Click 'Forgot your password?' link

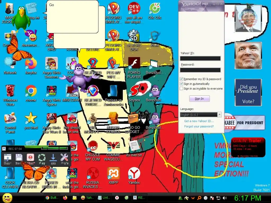(x=199, y=126)
